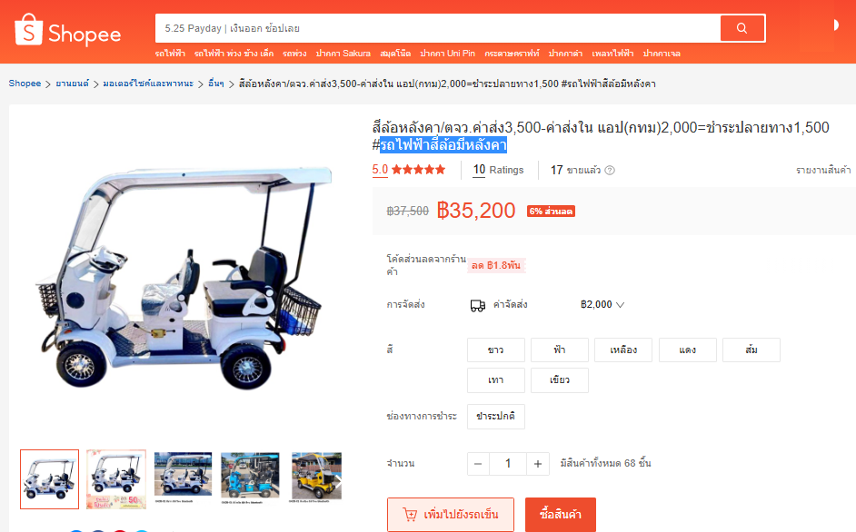Click the delivery truck shipping icon
This screenshot has height=532, width=856.
[x=478, y=305]
